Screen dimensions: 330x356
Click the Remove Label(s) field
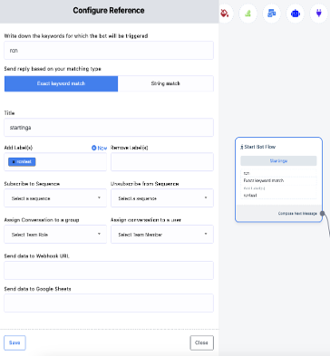pyautogui.click(x=162, y=162)
